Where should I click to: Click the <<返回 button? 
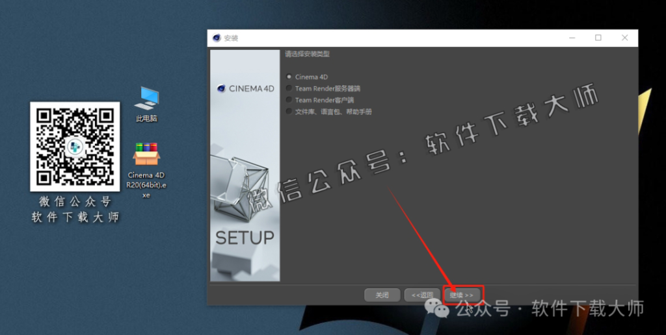tap(422, 295)
